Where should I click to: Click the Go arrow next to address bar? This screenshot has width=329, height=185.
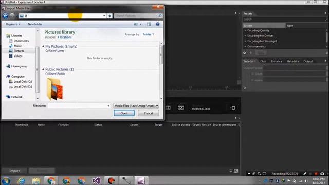[109, 16]
